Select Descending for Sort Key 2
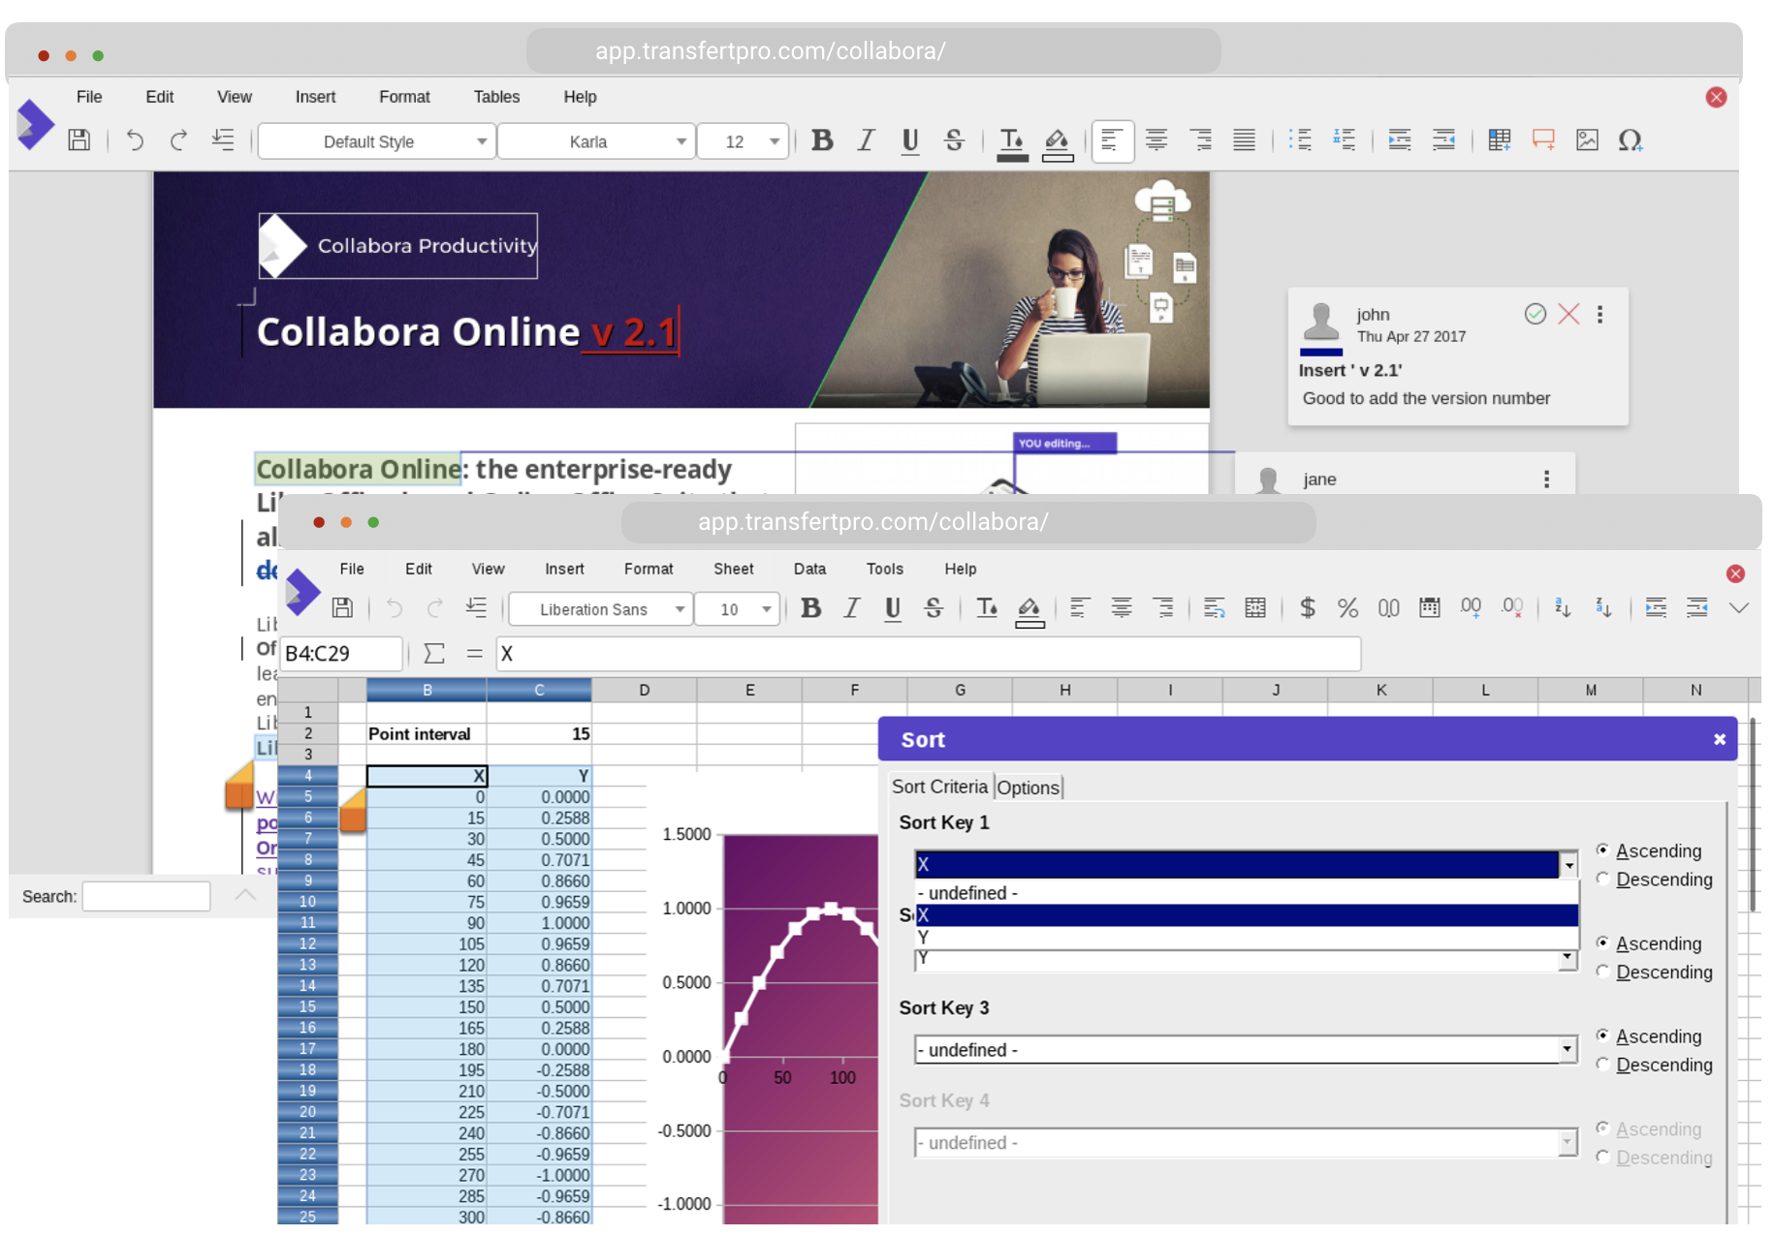The image size is (1774, 1236). [1602, 972]
